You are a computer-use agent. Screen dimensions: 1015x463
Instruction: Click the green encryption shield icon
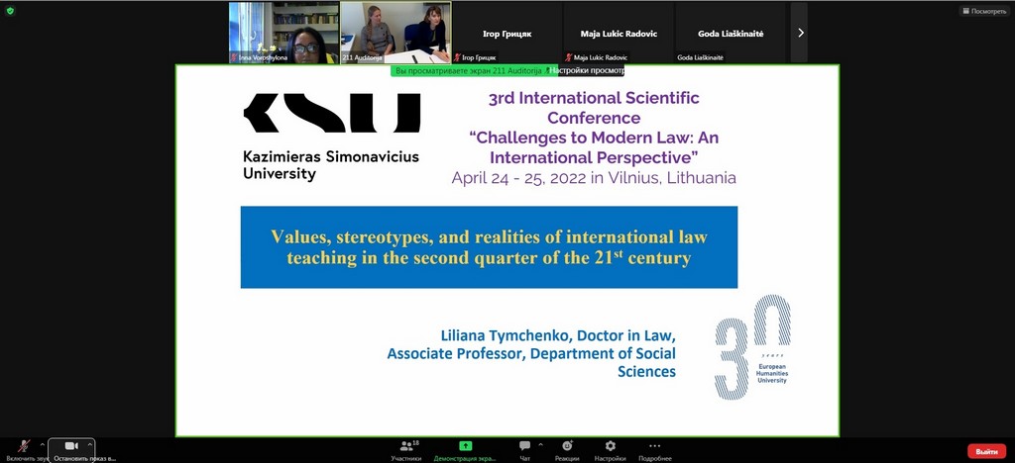click(10, 10)
